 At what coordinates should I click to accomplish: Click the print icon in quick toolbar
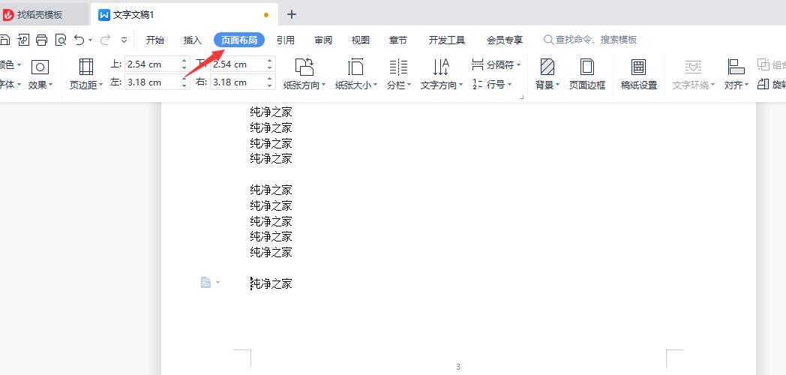click(x=41, y=40)
